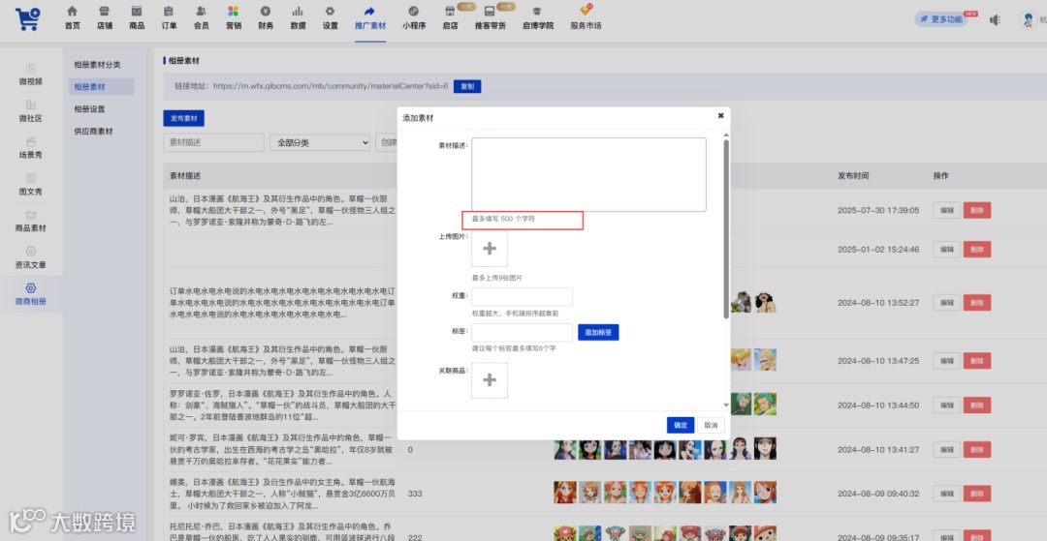Open 设置 settings section
Screen dimensions: 1047x541
click(330, 18)
